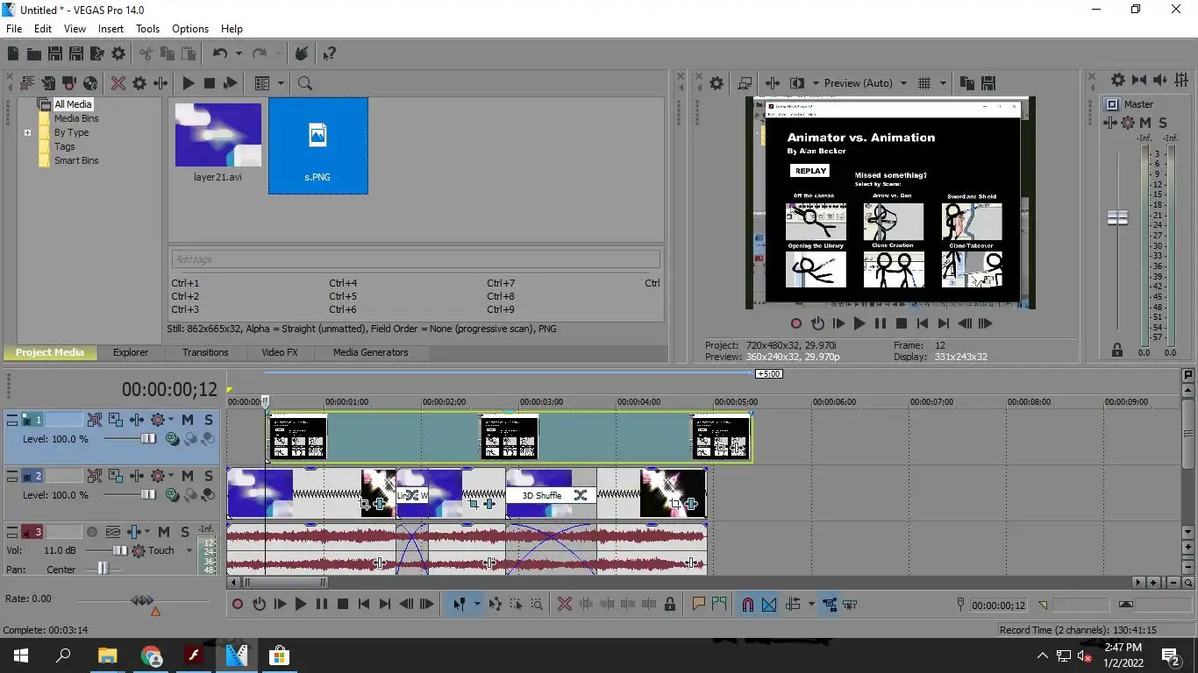Open Normal Edit tool dropdown arrow
1198x673 pixels.
[x=477, y=604]
